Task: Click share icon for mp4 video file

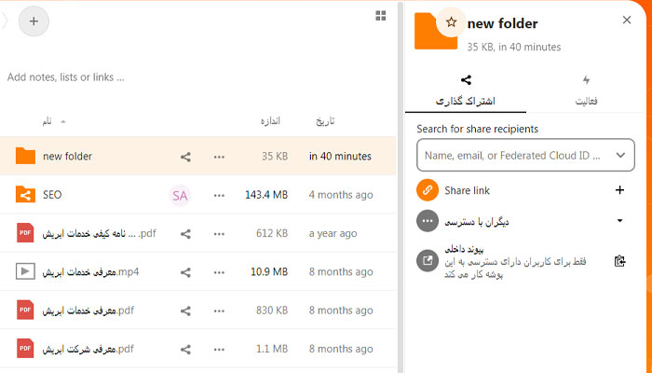Action: 185,272
